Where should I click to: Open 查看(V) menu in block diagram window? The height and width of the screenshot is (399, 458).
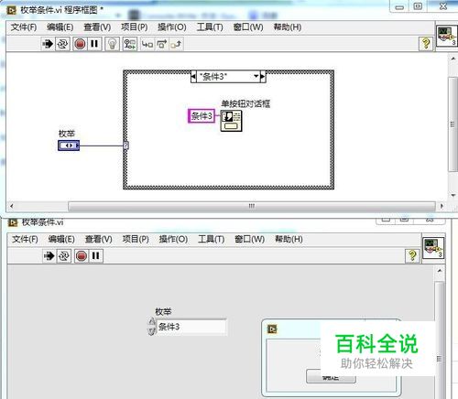[97, 27]
